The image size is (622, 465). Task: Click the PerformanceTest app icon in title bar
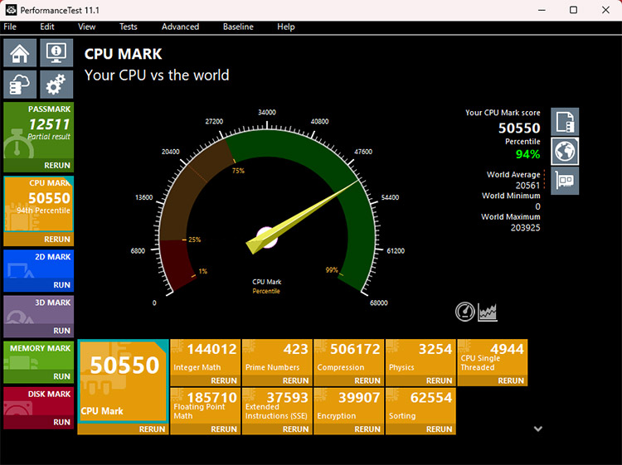point(11,10)
